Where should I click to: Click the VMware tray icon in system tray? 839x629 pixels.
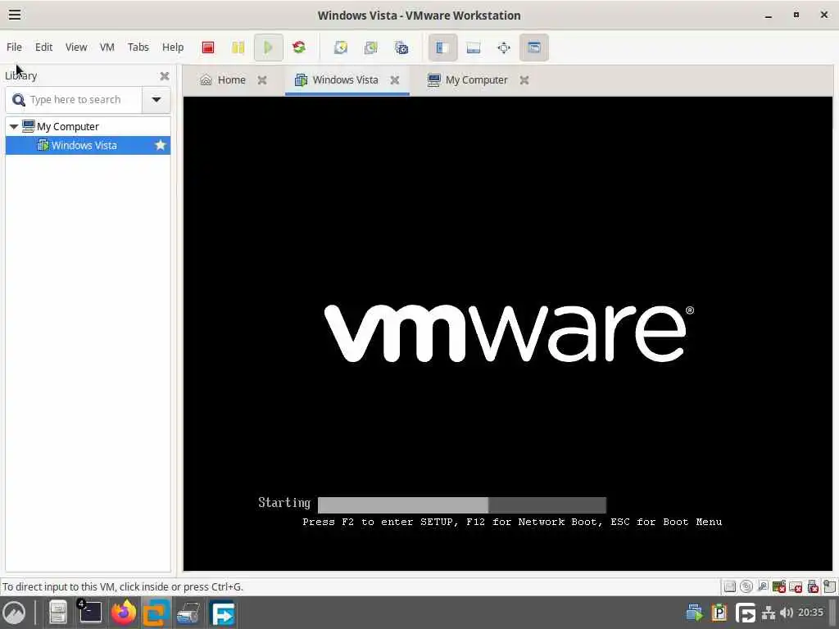(x=694, y=613)
